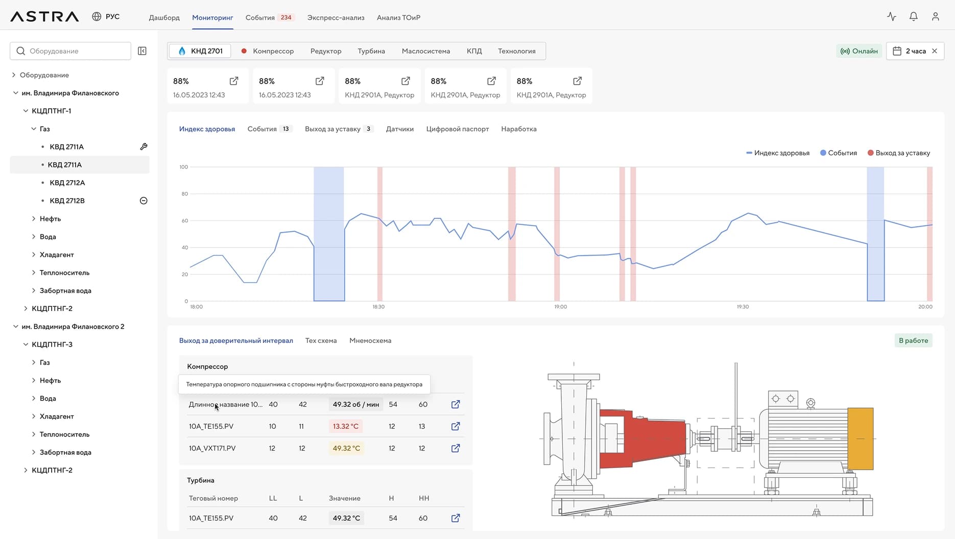Viewport: 955px width, 539px height.
Task: Open activity pulse icon in header
Action: [892, 17]
